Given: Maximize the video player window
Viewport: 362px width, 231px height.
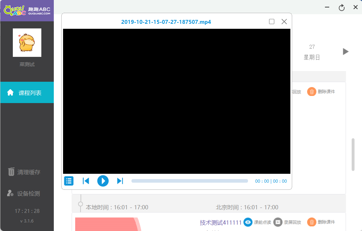Looking at the screenshot, I should tap(271, 22).
